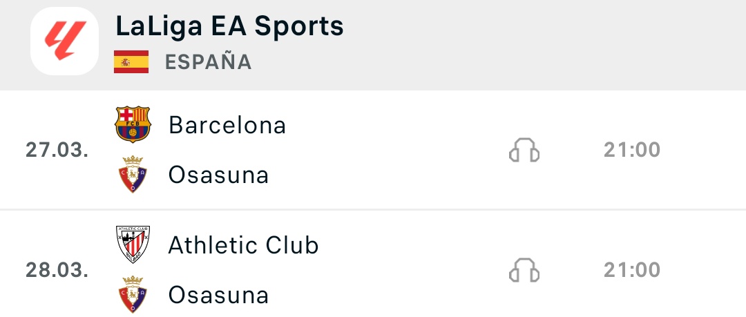Select the FC Barcelona crest
Screen dimensions: 746x317
[x=133, y=125]
